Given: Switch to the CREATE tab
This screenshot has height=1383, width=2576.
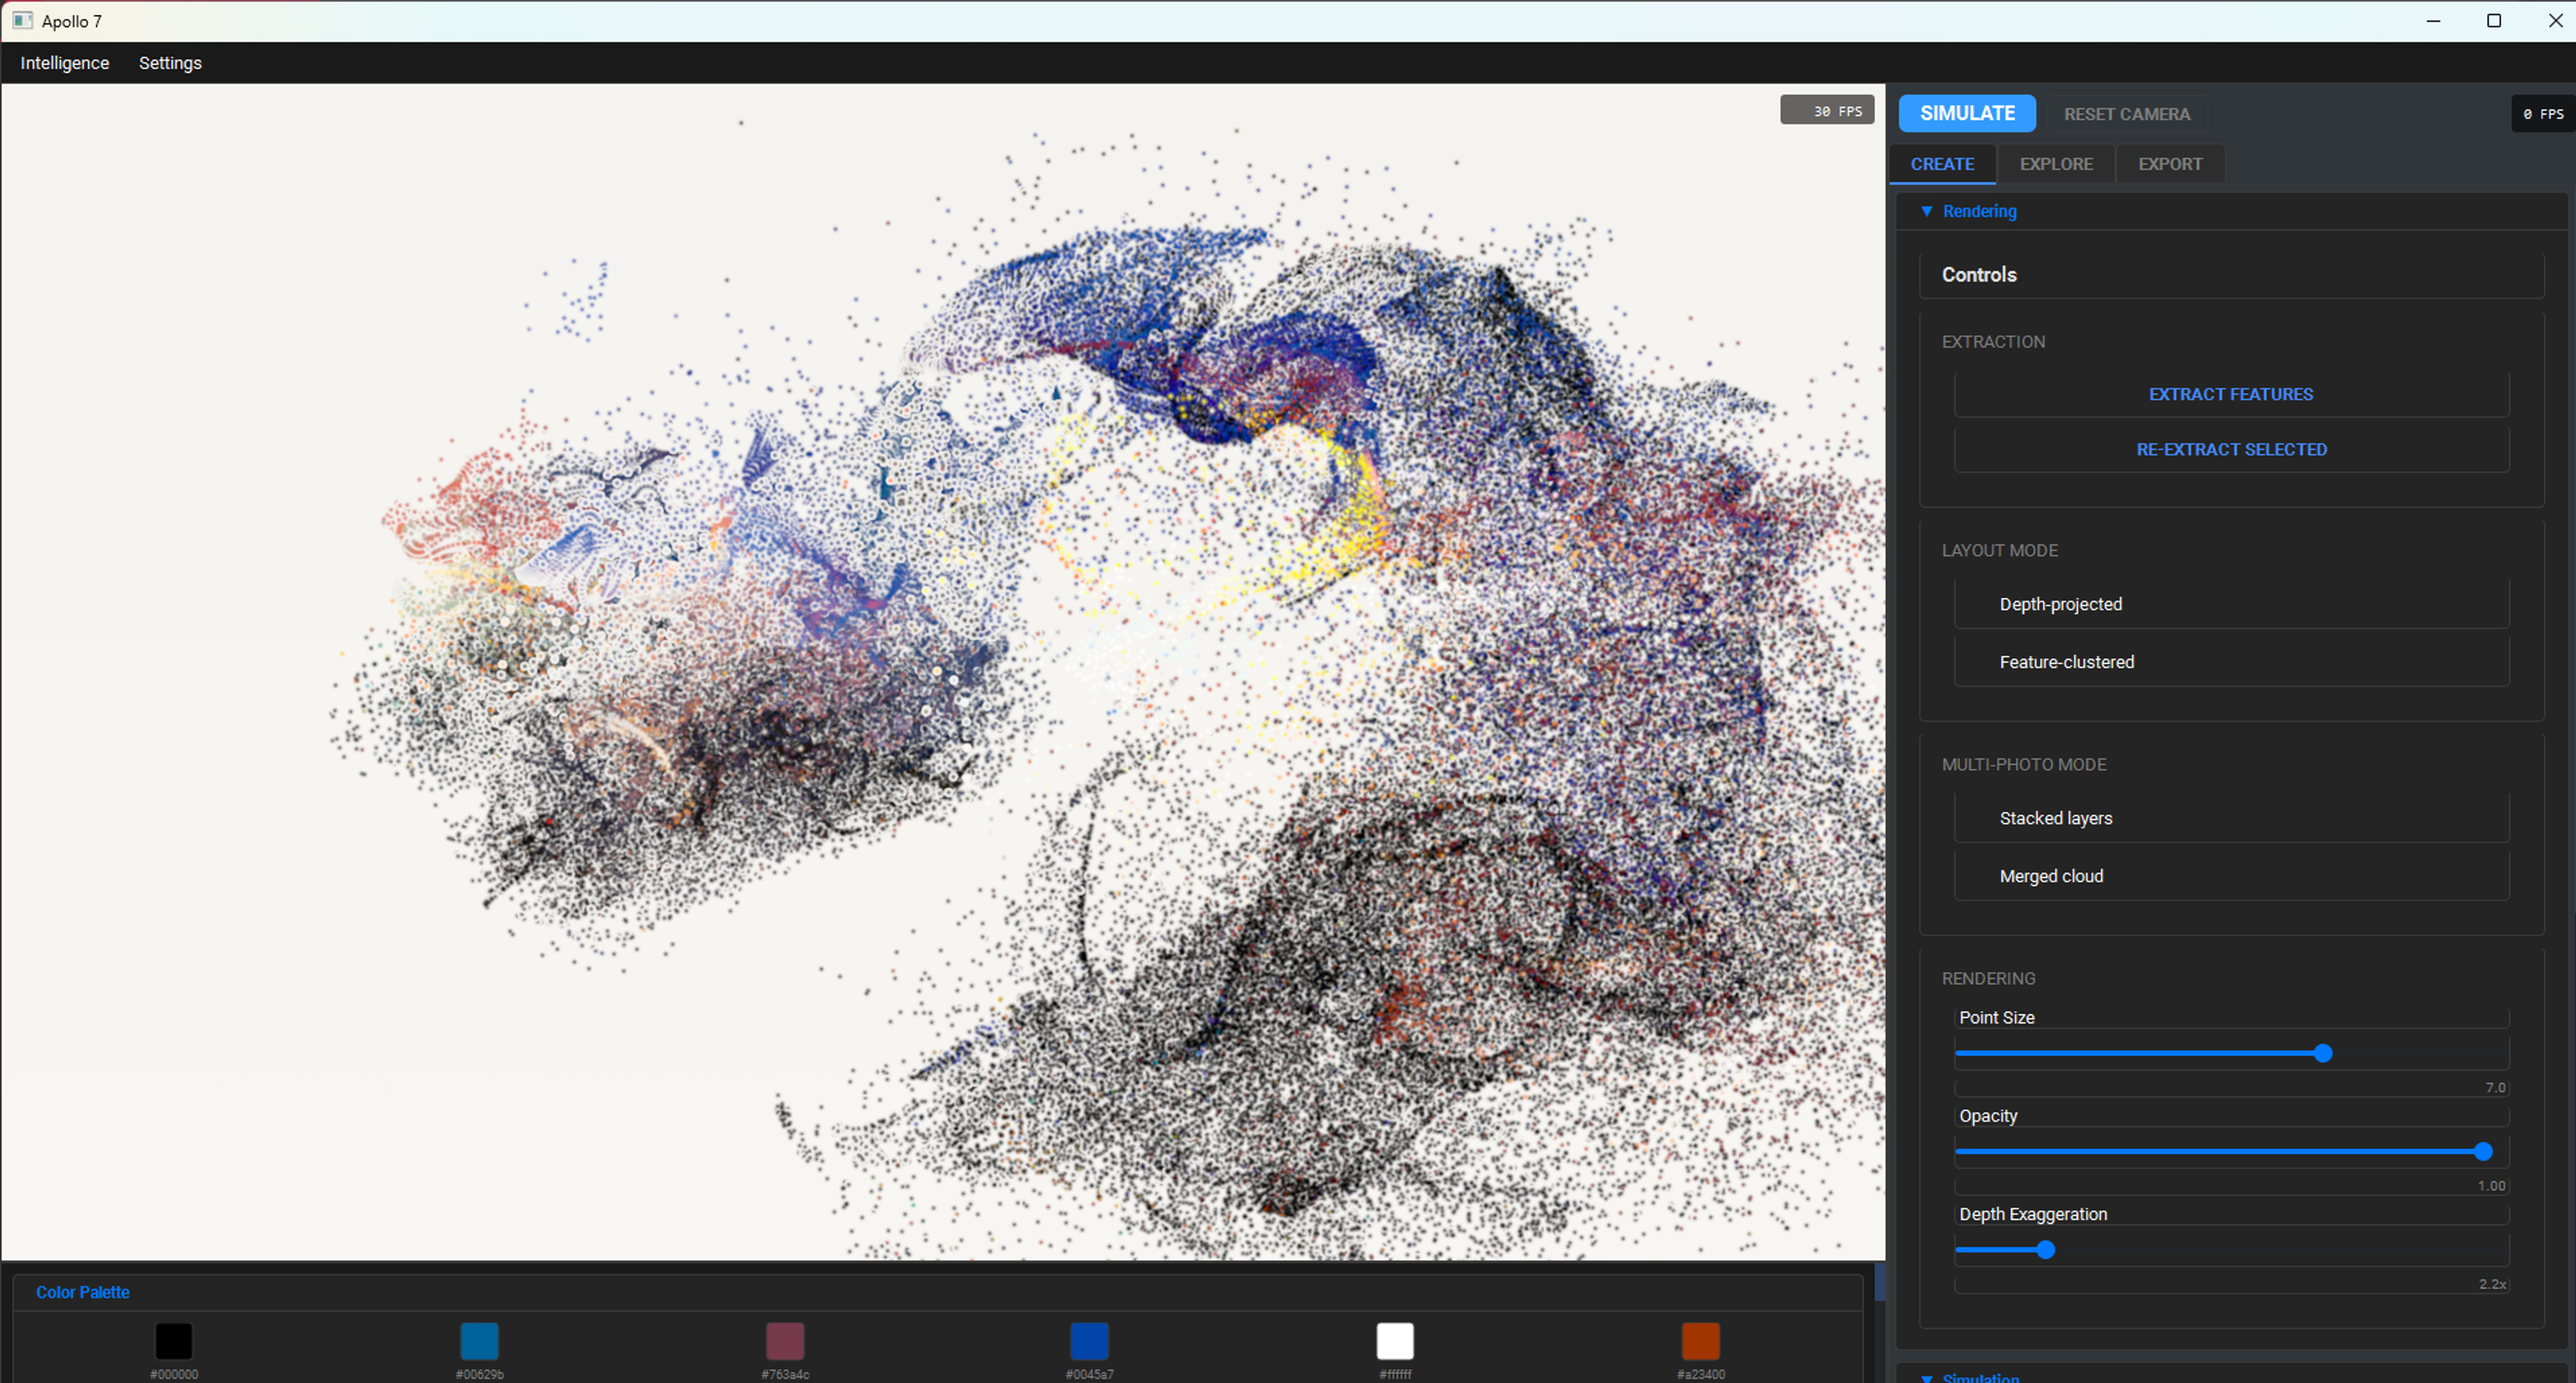Looking at the screenshot, I should (1942, 164).
